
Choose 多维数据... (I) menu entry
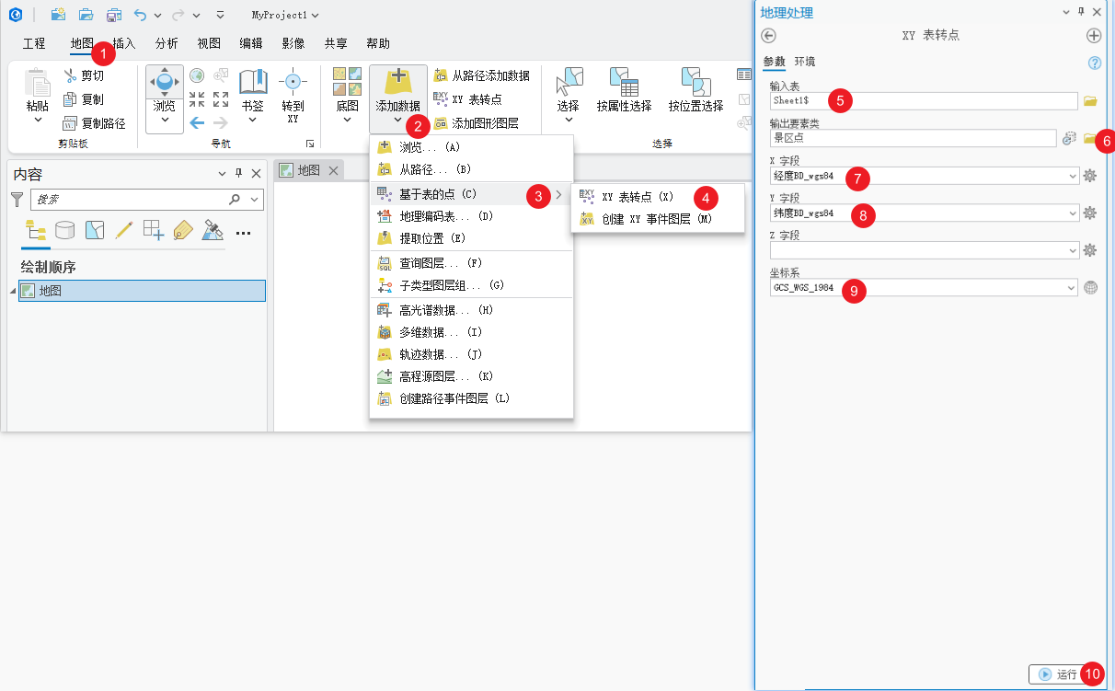[x=471, y=332]
